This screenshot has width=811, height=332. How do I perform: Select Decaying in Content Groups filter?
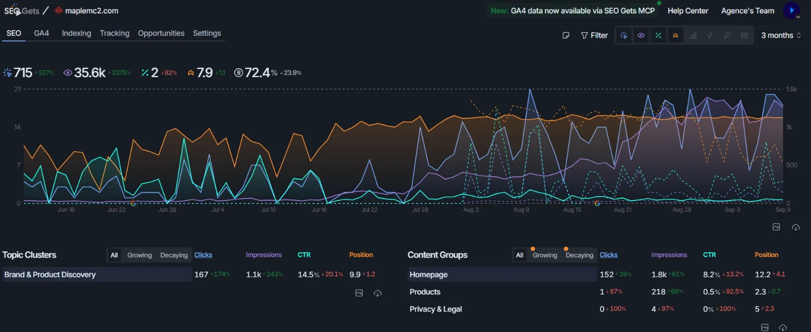tap(580, 255)
